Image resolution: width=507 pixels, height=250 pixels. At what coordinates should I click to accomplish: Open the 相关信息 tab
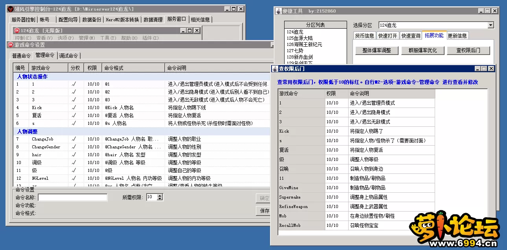200,20
